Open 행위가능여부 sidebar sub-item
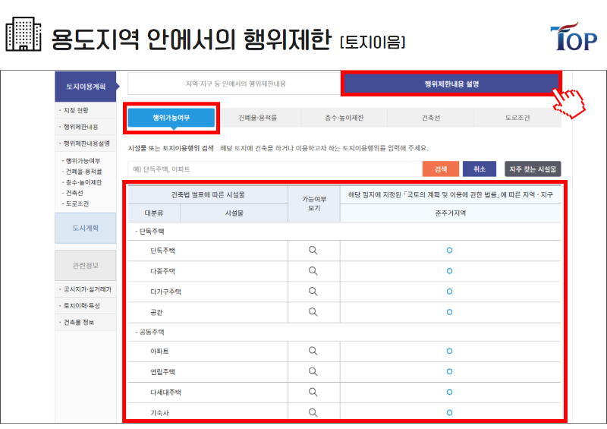The height and width of the screenshot is (429, 607). point(83,161)
